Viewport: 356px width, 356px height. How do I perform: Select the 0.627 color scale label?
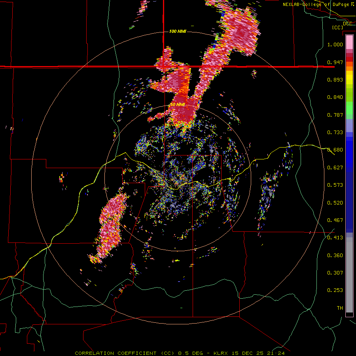point(335,168)
